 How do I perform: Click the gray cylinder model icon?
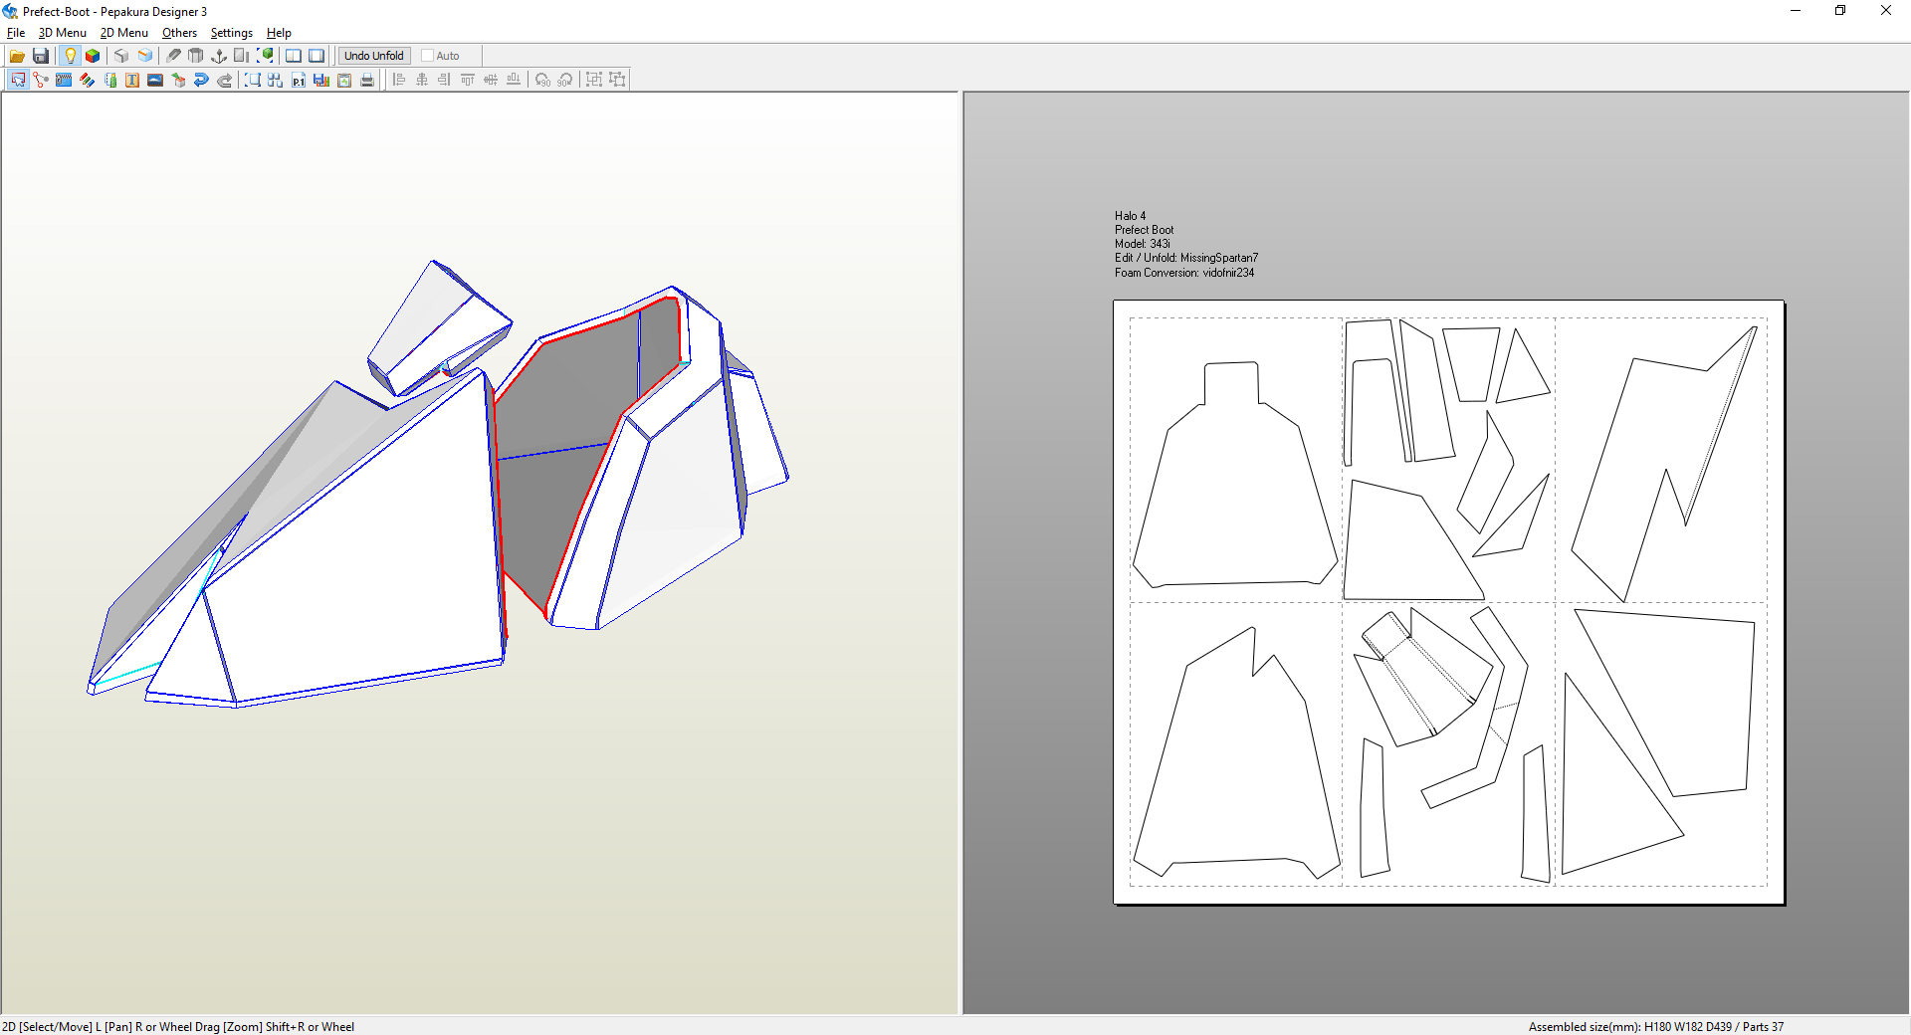coord(196,56)
